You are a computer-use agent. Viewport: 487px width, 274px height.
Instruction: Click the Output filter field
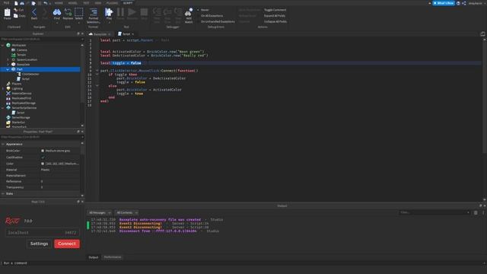[x=434, y=212]
